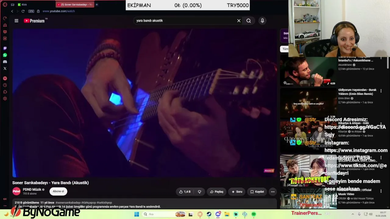Save the video with Kaydet

[257, 192]
